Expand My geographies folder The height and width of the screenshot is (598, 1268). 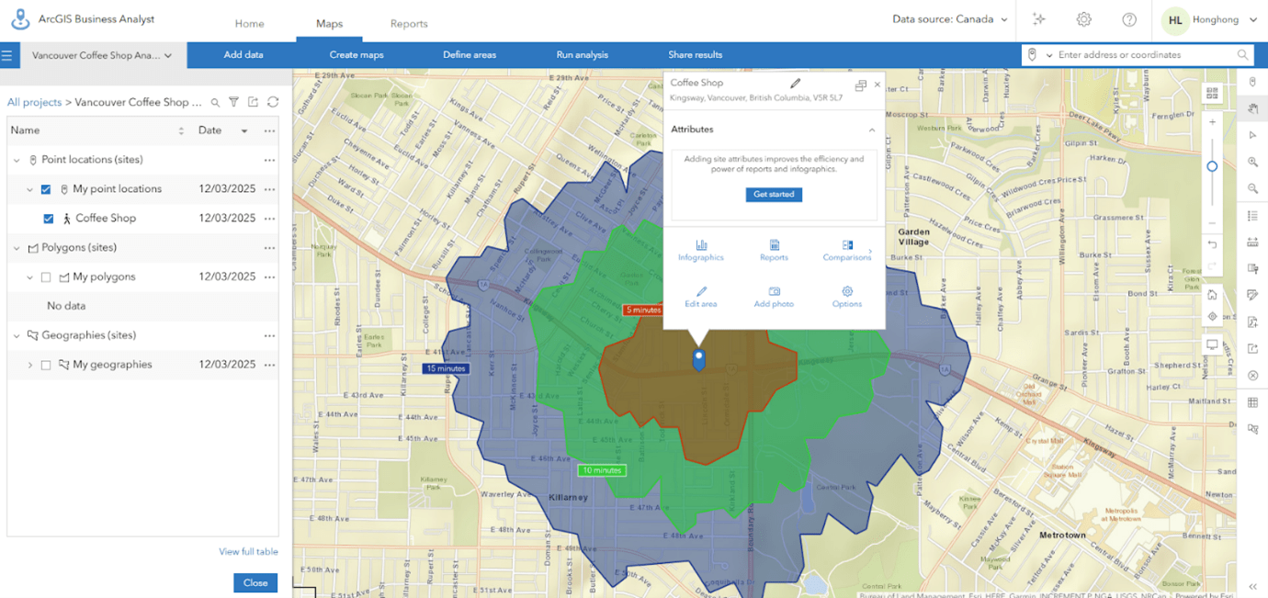tap(30, 365)
